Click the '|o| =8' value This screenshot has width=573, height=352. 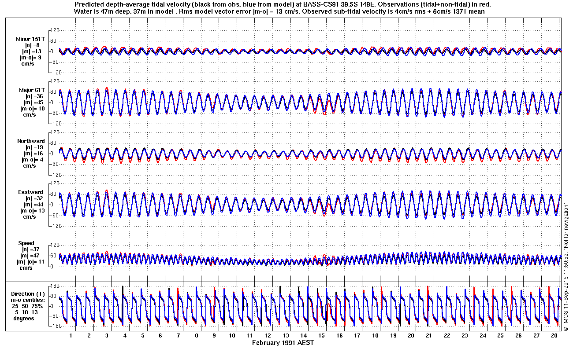[x=32, y=45]
